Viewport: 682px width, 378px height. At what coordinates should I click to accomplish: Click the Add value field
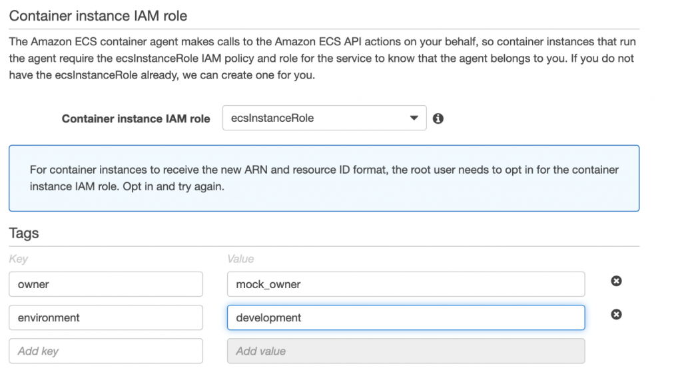tap(406, 351)
